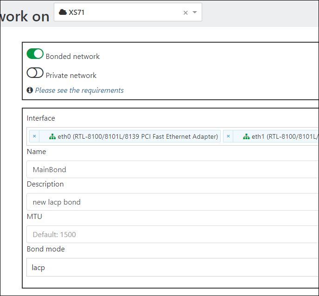
Task: Open the Please see the requirements link
Action: [79, 90]
